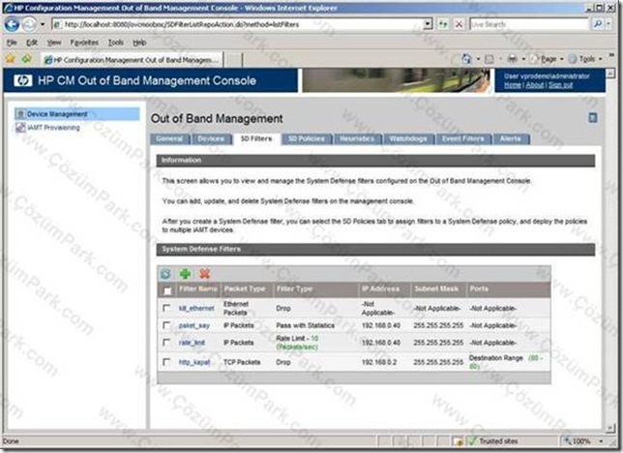Viewport: 623px width, 453px height.
Task: Switch to the General tab
Action: coord(169,138)
